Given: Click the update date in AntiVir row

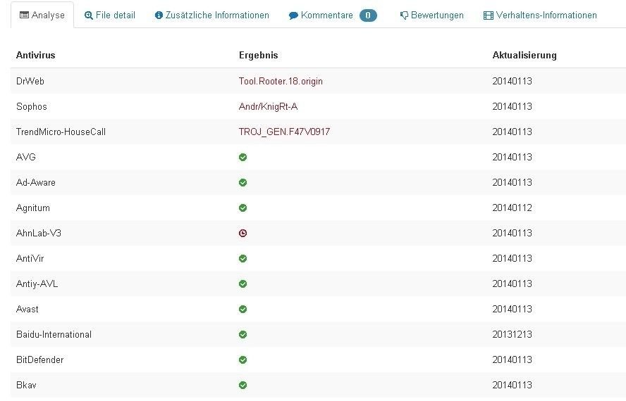Looking at the screenshot, I should pyautogui.click(x=513, y=258).
